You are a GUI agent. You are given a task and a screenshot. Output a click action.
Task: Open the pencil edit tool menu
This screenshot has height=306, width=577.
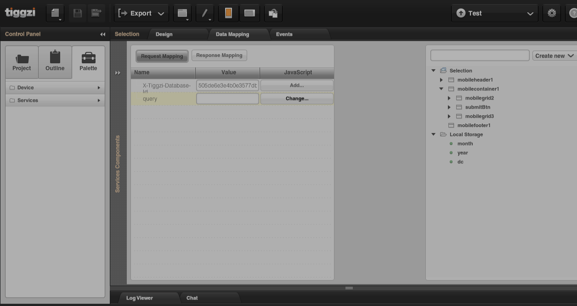tap(205, 13)
